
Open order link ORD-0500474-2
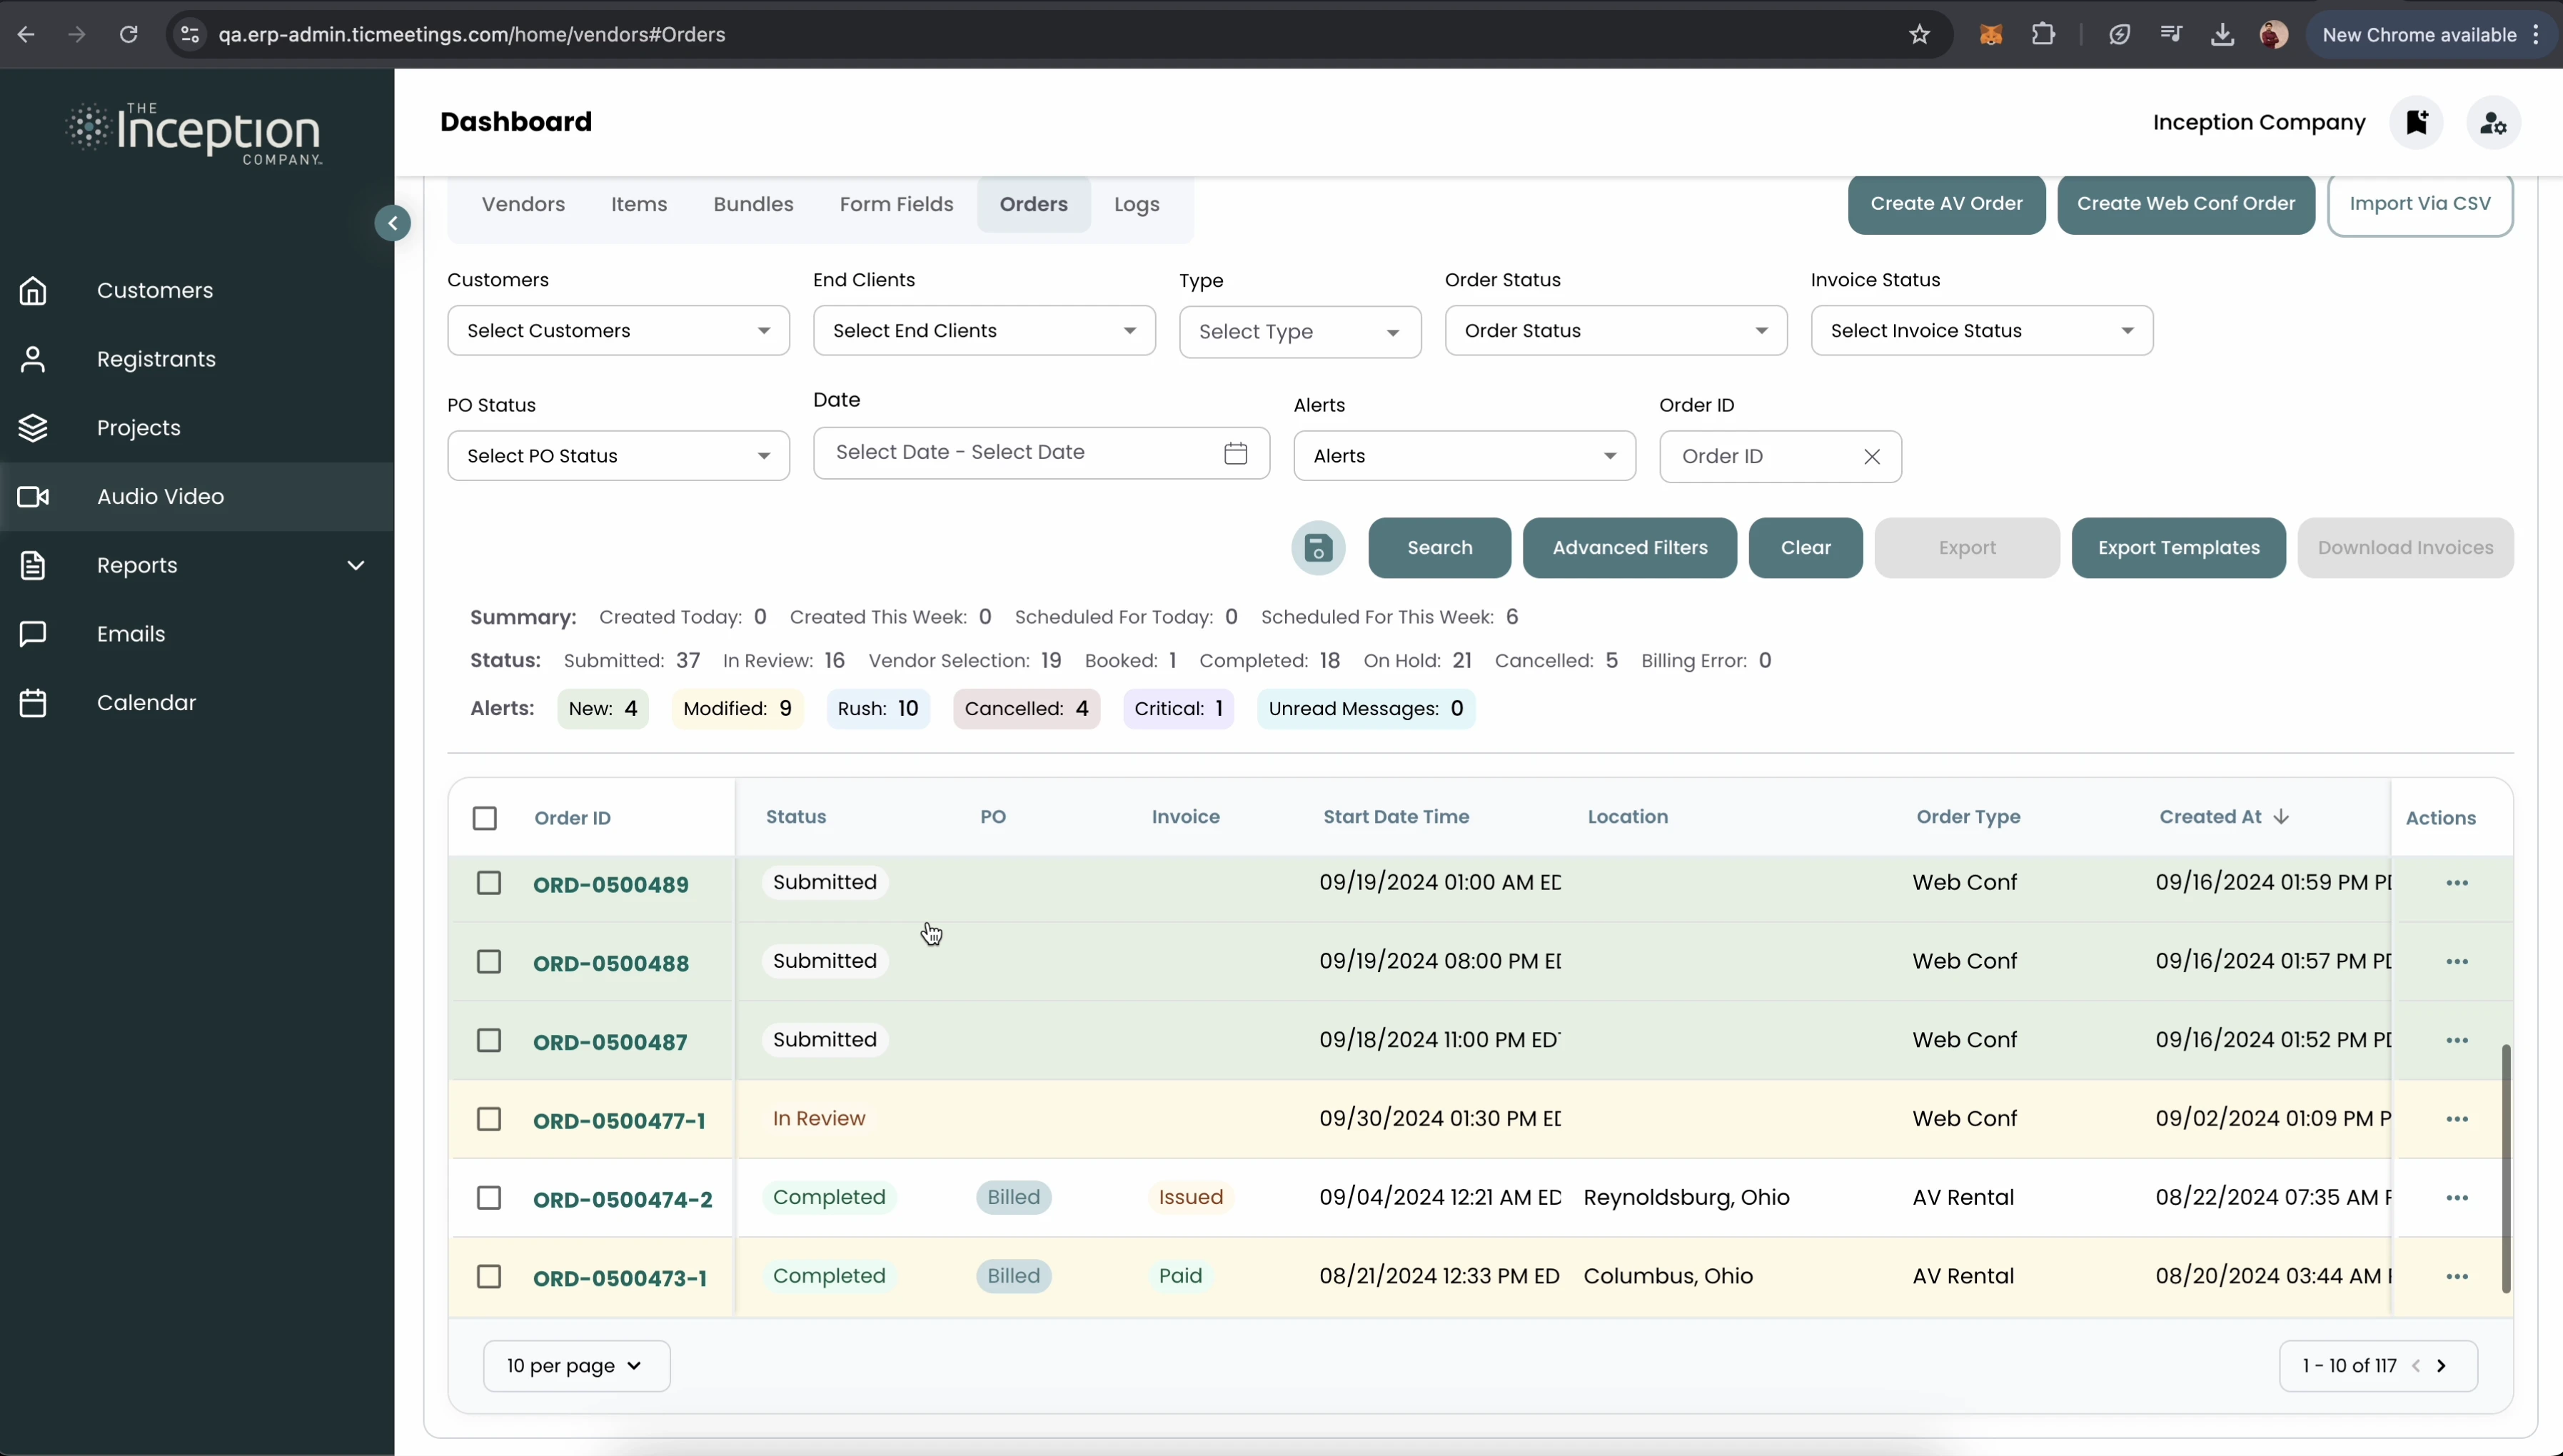622,1199
